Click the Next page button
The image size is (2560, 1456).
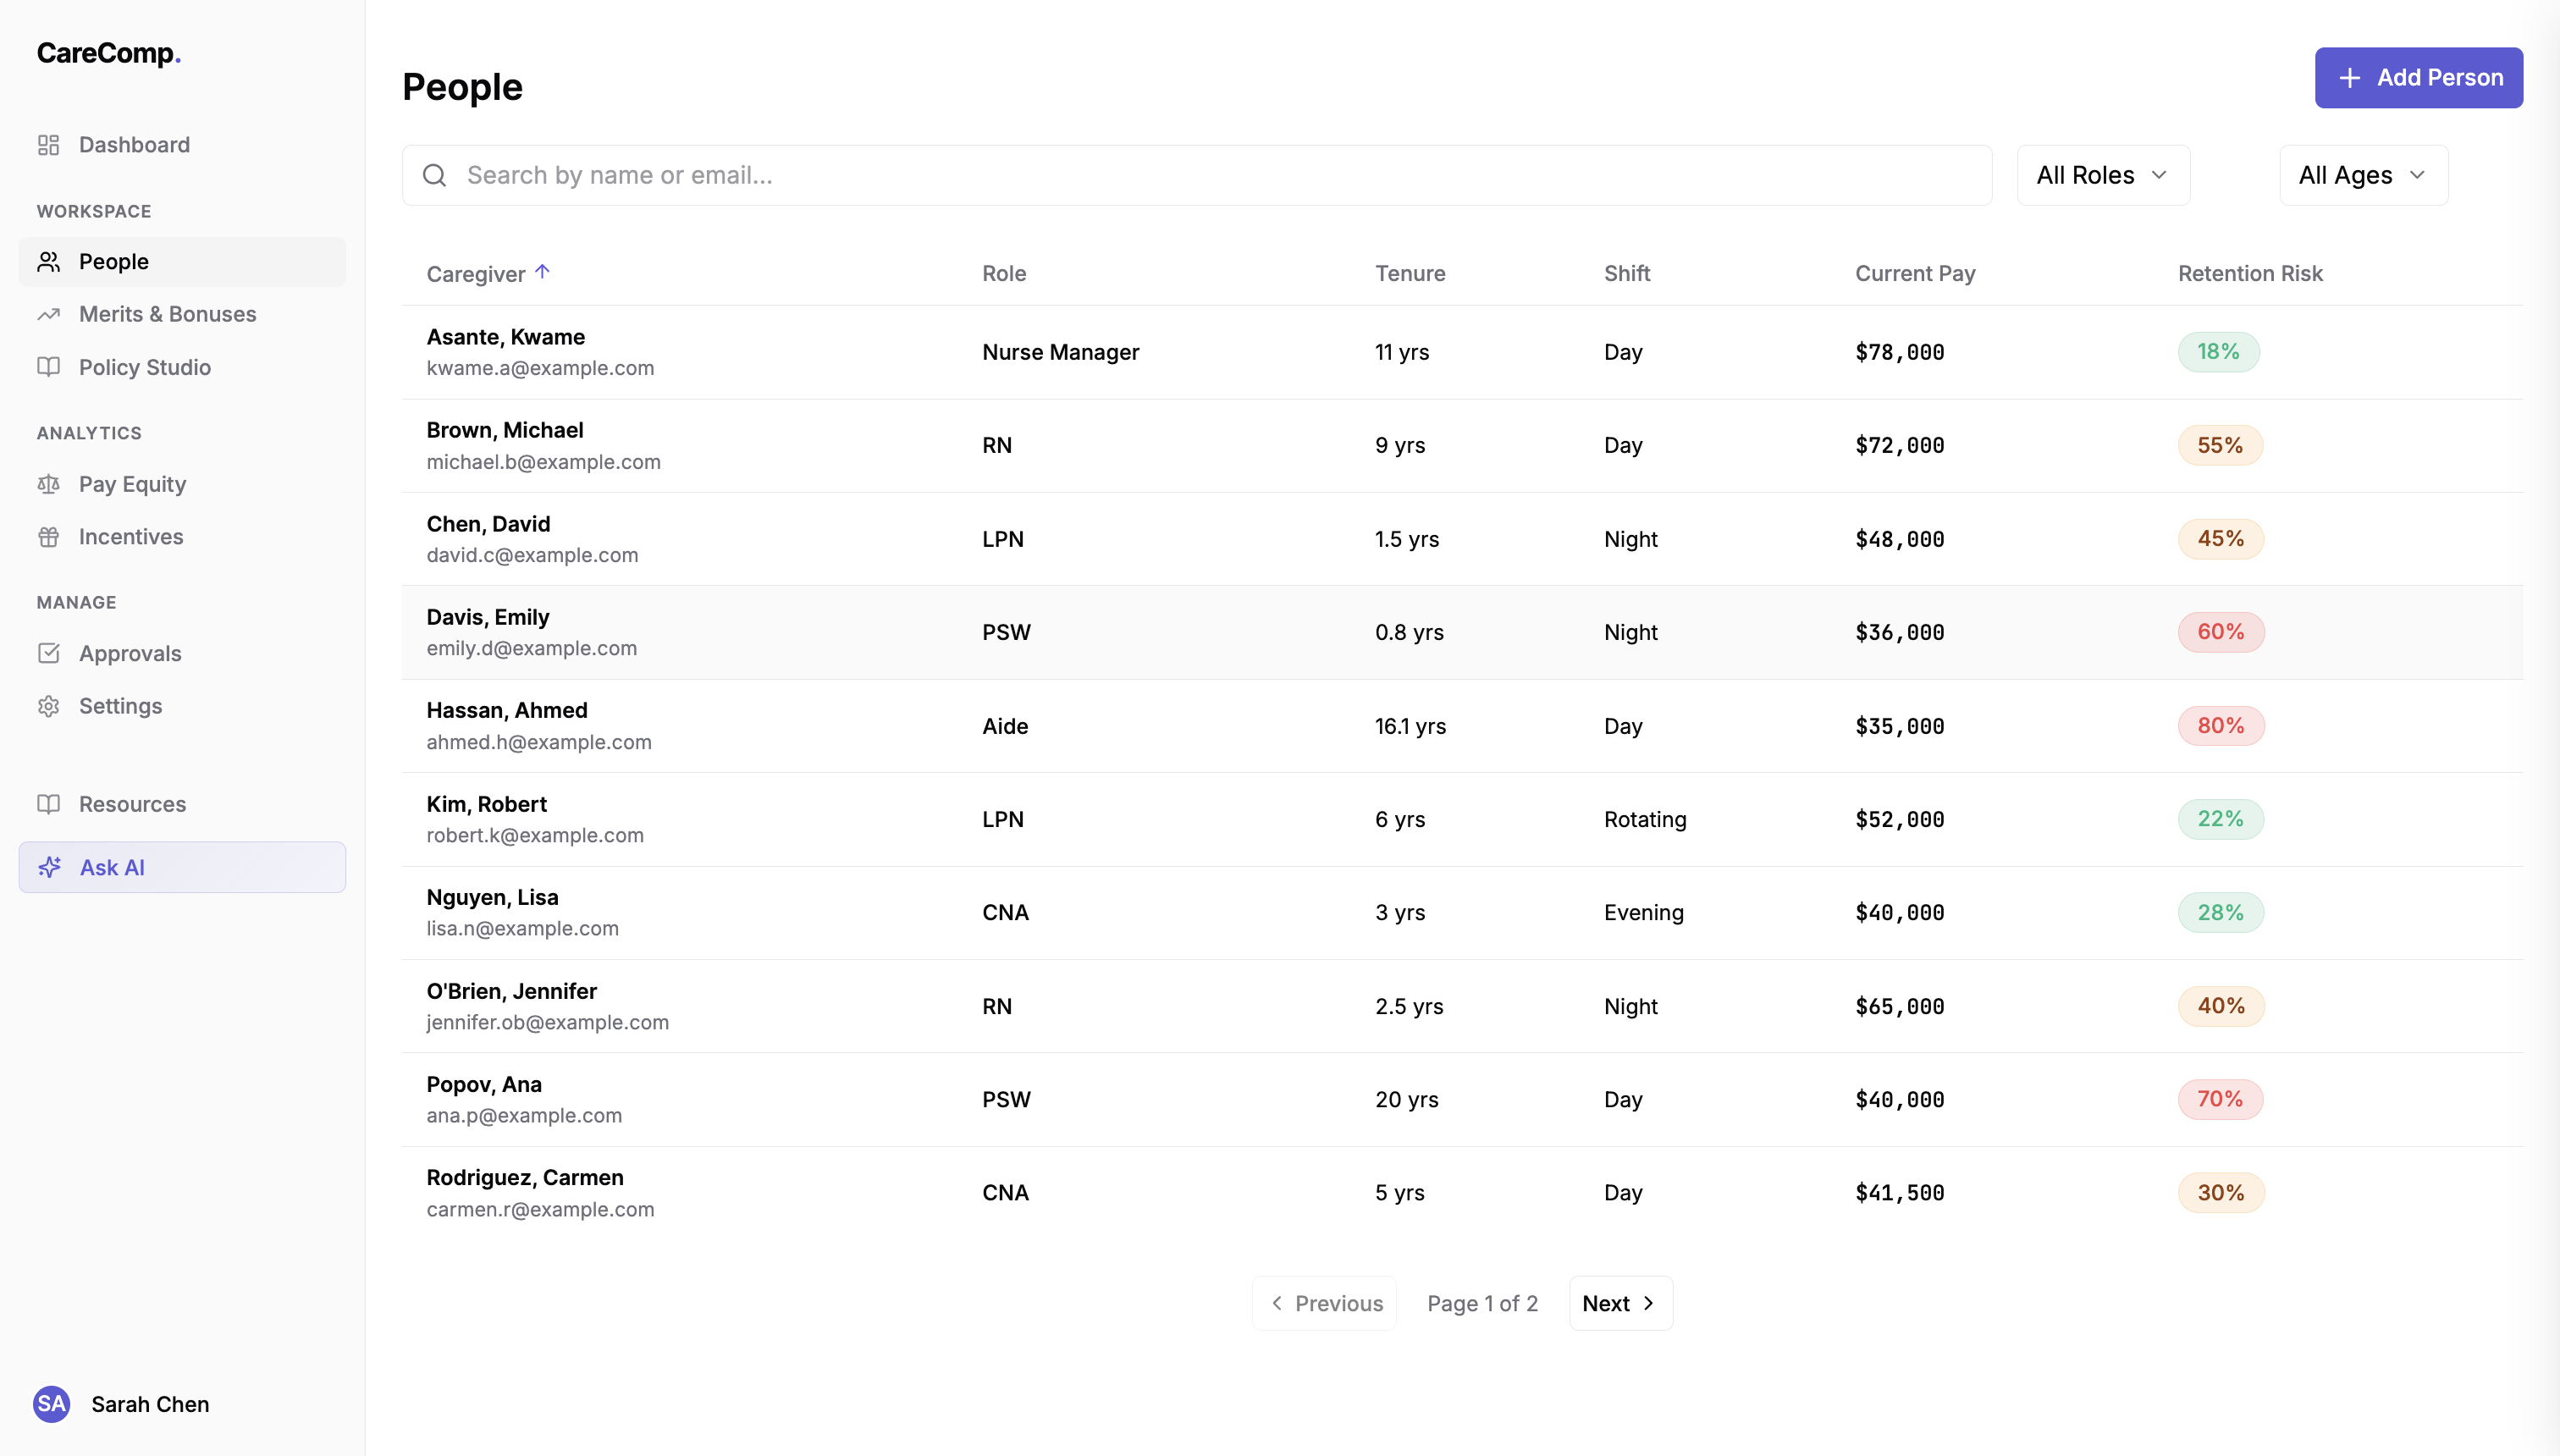point(1620,1303)
